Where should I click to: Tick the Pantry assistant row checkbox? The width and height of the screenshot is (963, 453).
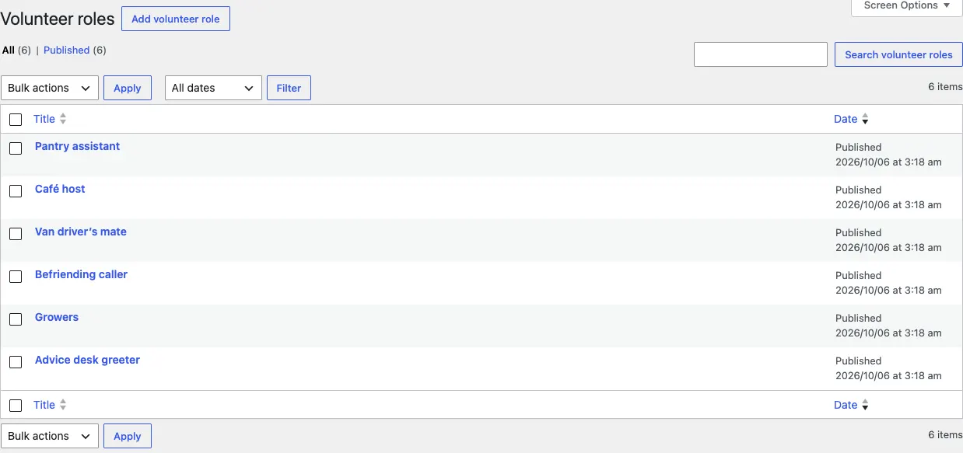pyautogui.click(x=16, y=148)
